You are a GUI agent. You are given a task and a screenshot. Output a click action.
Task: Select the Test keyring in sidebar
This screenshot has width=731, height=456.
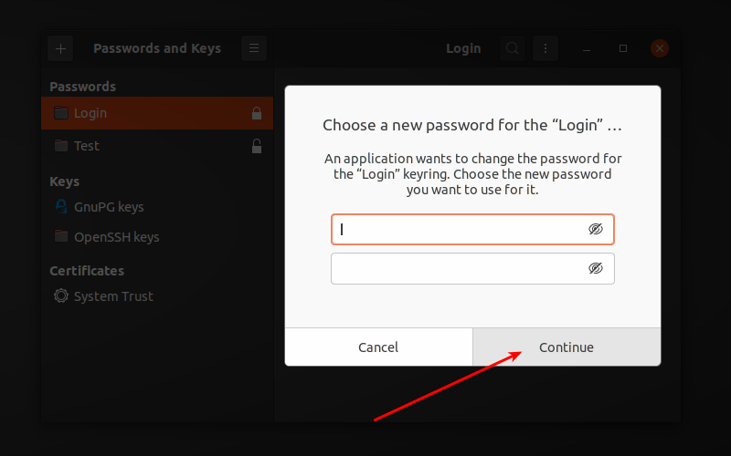click(87, 146)
